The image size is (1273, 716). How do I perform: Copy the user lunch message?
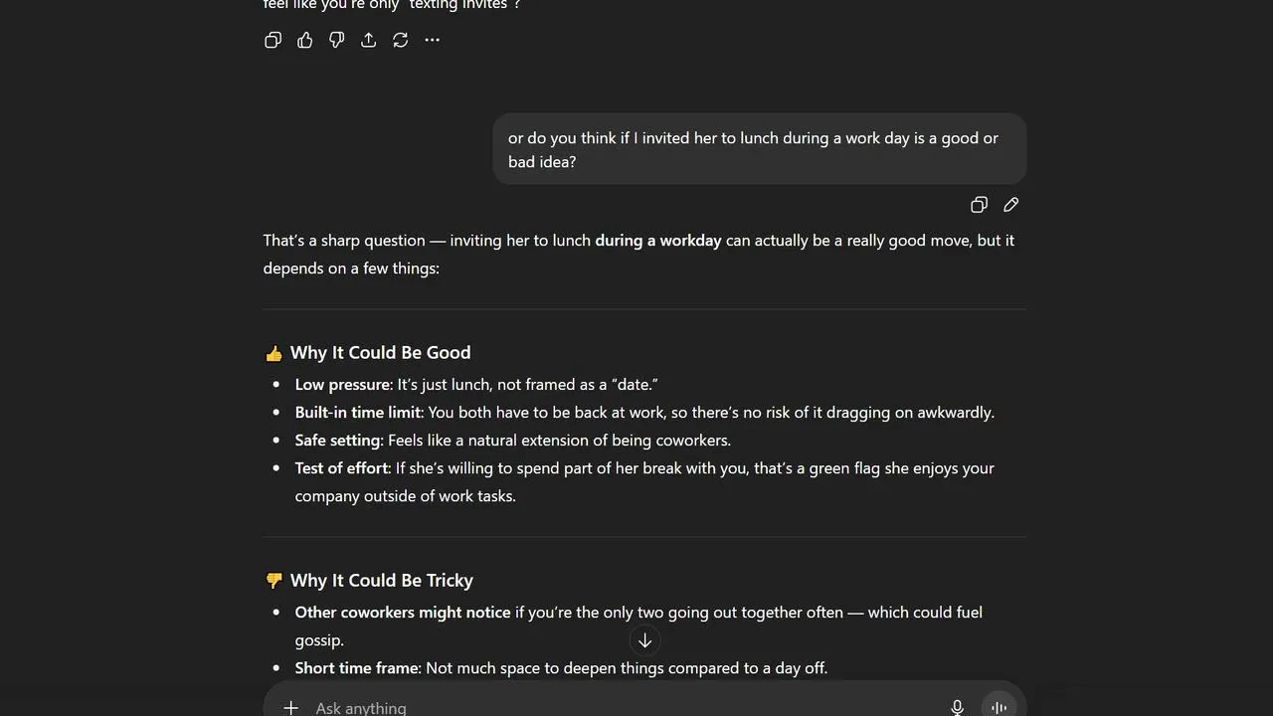point(979,205)
